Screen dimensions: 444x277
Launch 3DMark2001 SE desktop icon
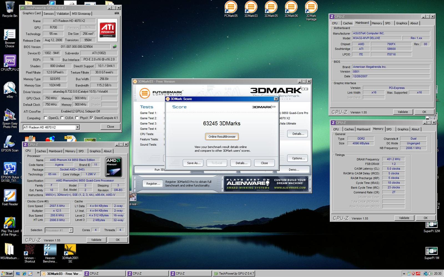pos(70,253)
